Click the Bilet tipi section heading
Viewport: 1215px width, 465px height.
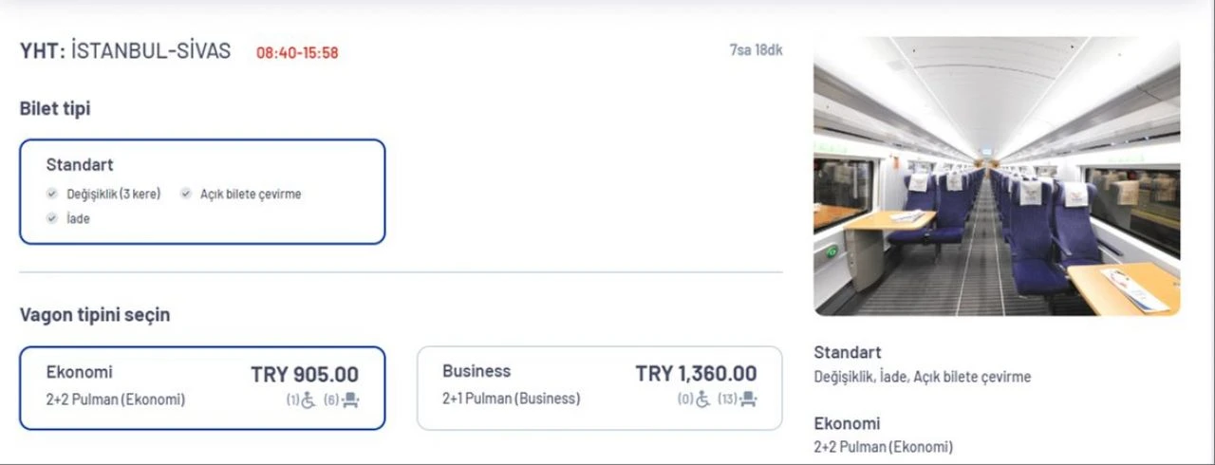[x=55, y=109]
